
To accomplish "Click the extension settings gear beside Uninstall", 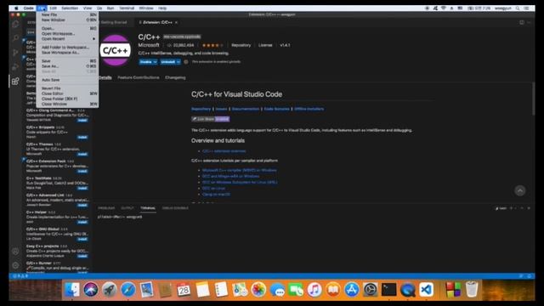I will coord(186,62).
